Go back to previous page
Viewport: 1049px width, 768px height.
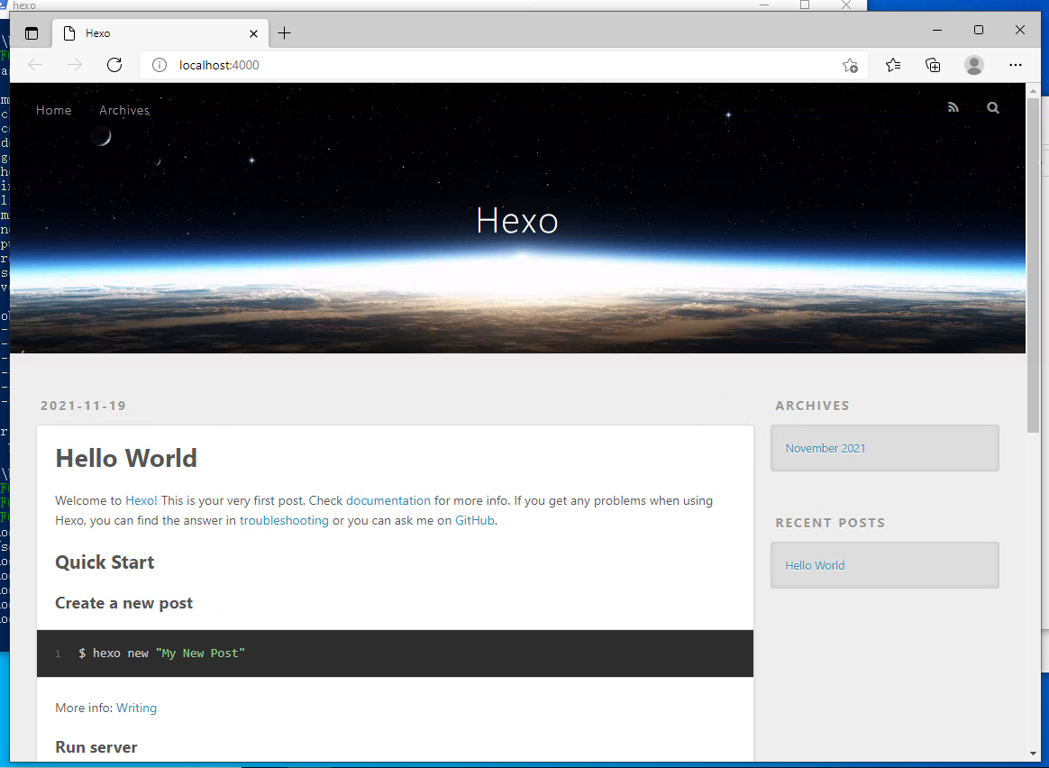point(35,65)
